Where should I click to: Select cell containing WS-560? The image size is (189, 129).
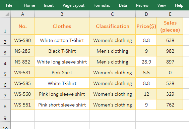22,94
